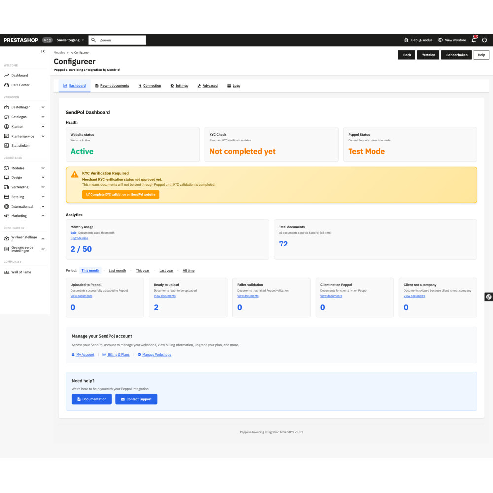
Task: Open the Settings tab
Action: (179, 85)
